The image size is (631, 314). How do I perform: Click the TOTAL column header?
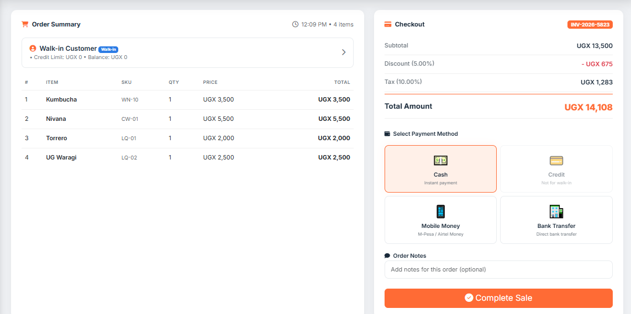(x=342, y=82)
